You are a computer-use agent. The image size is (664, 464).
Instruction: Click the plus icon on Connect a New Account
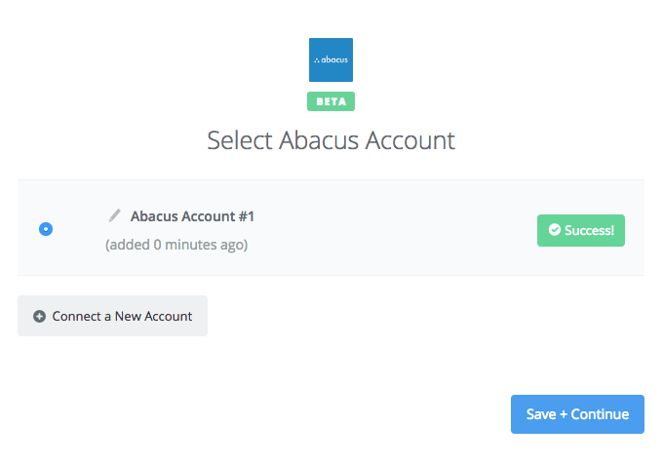[x=39, y=316]
